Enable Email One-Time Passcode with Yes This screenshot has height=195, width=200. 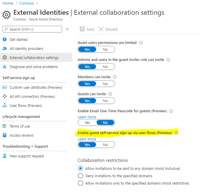point(87,123)
